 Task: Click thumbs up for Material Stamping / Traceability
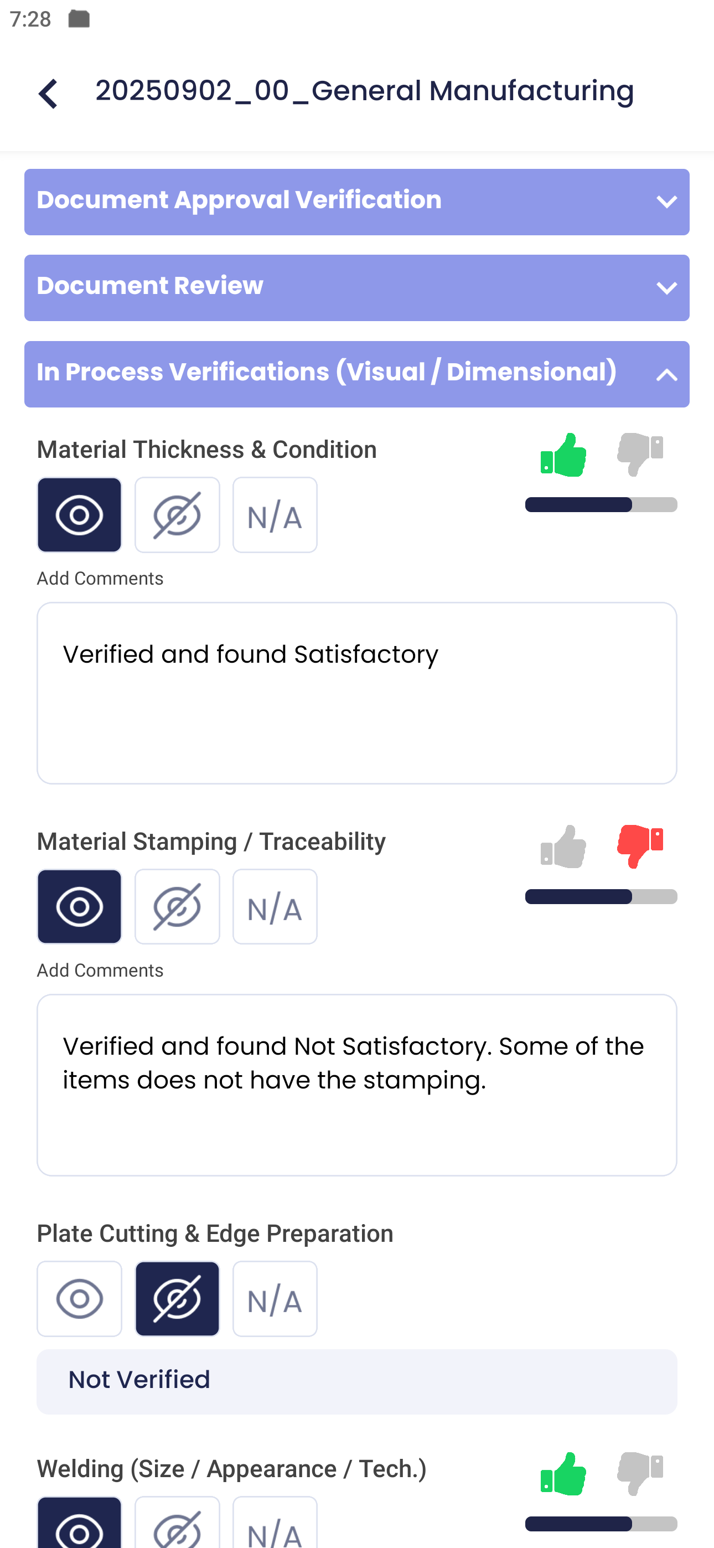tap(565, 847)
